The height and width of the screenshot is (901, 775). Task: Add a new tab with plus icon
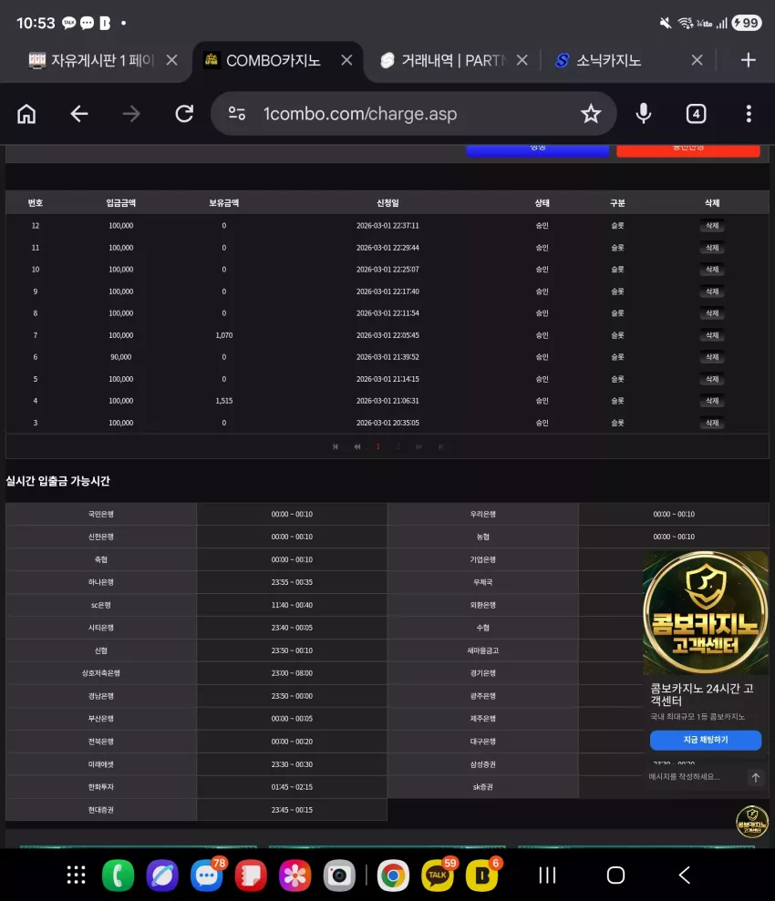pos(748,60)
